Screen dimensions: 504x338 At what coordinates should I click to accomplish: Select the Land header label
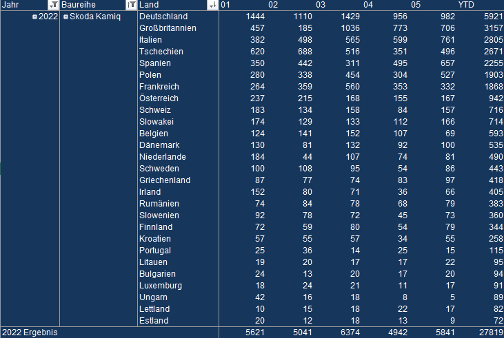(149, 5)
